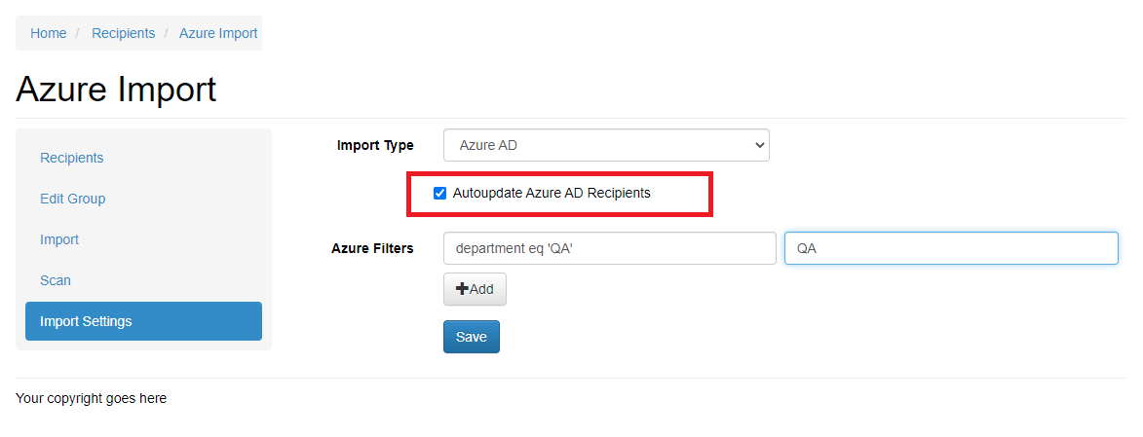Navigate to Recipients via breadcrumb
The width and height of the screenshot is (1143, 437).
tap(123, 33)
